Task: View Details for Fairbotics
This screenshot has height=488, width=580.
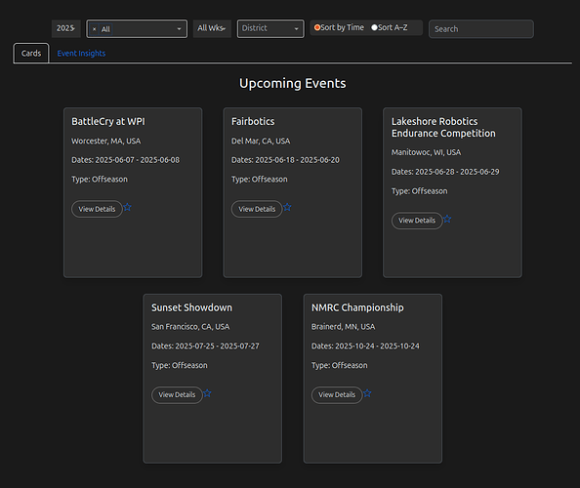Action: click(257, 209)
